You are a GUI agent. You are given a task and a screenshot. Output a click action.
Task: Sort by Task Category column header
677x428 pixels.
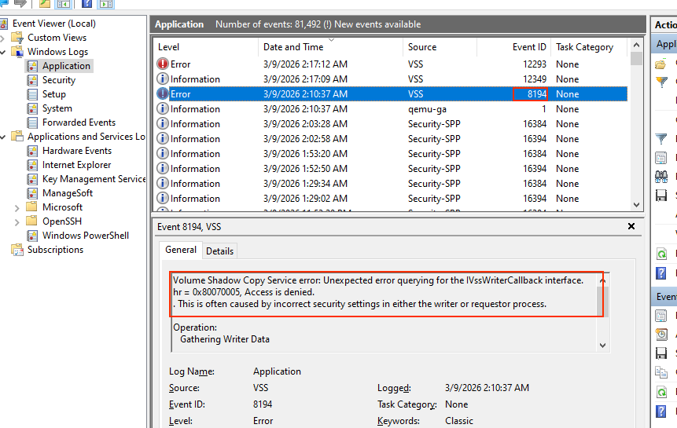(x=589, y=47)
